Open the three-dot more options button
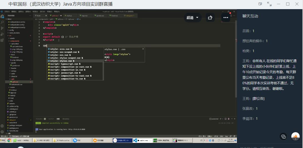 click(x=226, y=18)
